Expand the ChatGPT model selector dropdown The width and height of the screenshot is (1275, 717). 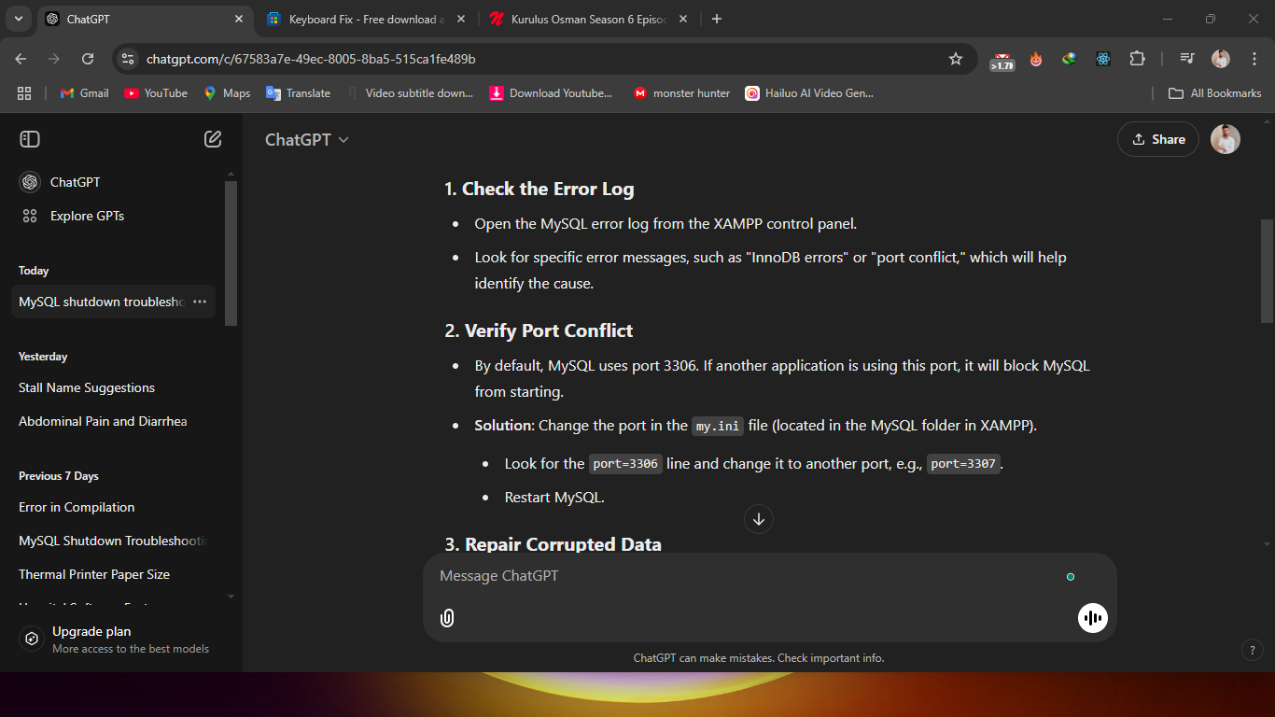[306, 139]
